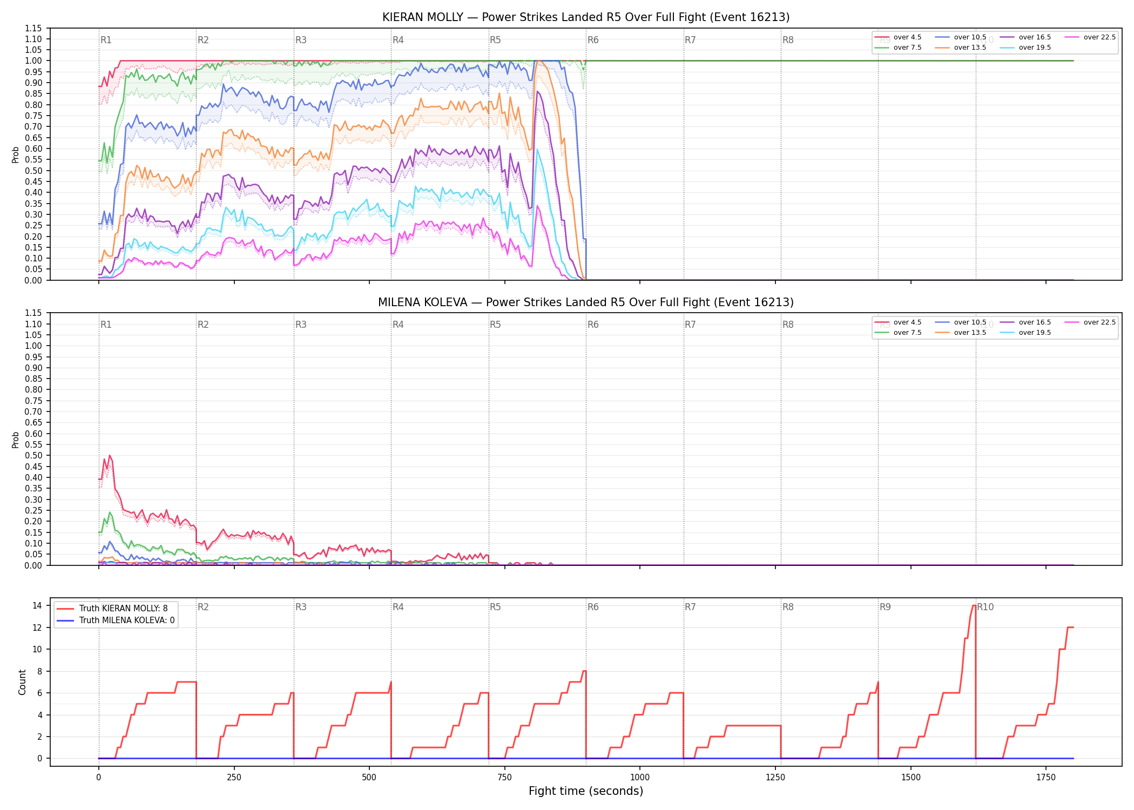Click the R4 round marker in Milena Koleva chart
This screenshot has height=810, width=1134.
(398, 325)
